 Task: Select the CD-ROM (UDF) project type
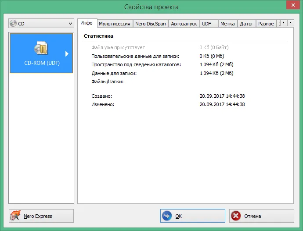41,53
